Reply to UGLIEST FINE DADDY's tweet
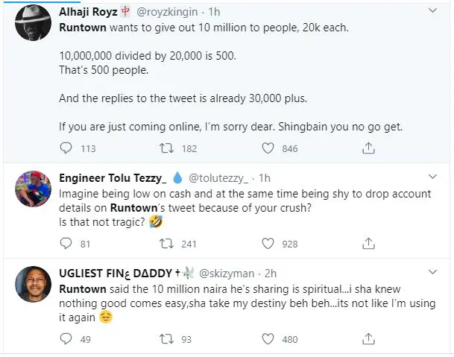The width and height of the screenshot is (454, 357). (68, 338)
